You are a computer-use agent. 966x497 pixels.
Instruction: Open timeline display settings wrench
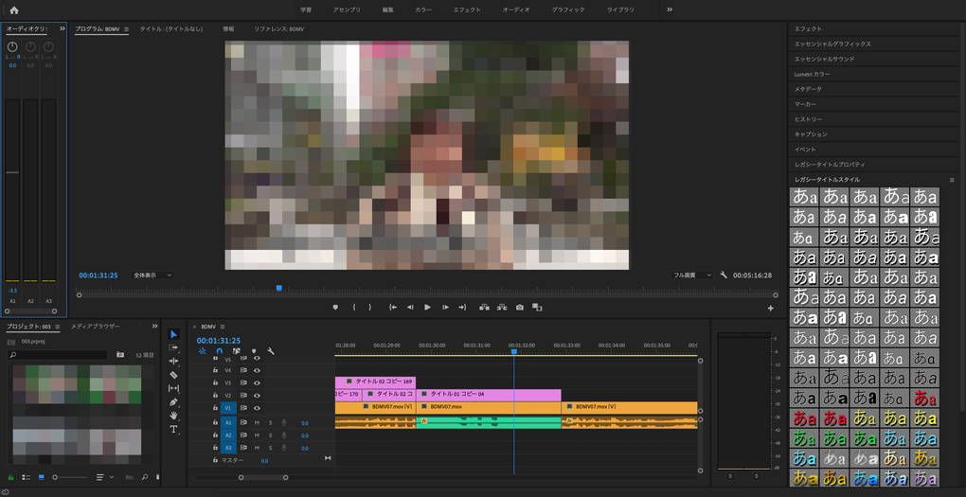270,351
